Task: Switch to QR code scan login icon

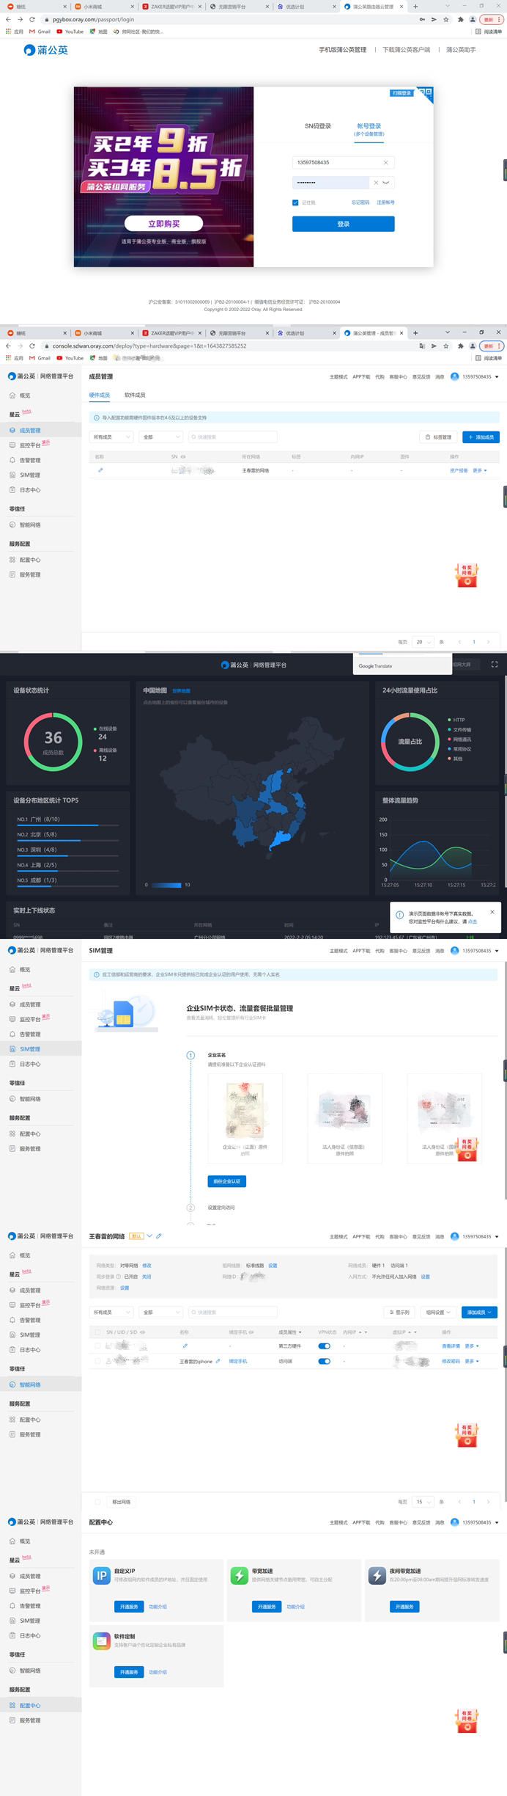Action: point(427,92)
